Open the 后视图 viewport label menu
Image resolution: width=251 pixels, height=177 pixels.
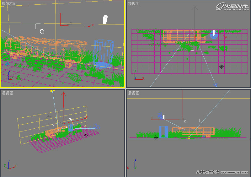(133, 93)
